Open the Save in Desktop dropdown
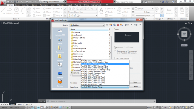194x109 pixels. (x=87, y=25)
